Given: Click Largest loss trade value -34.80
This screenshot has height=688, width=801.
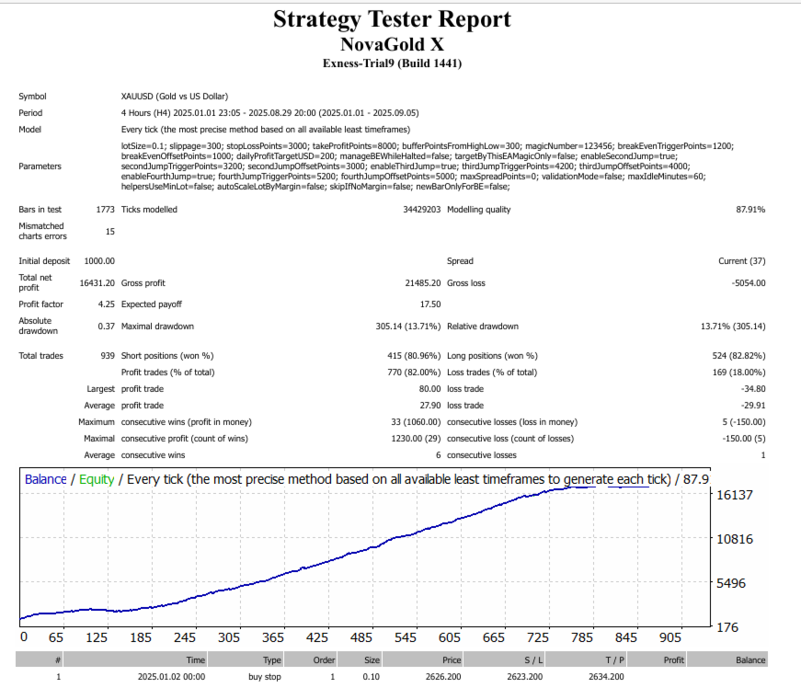Looking at the screenshot, I should 753,389.
